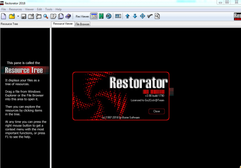This screenshot has width=241, height=168.
Task: Click the magnifying glass Find icon
Action: [46, 16]
